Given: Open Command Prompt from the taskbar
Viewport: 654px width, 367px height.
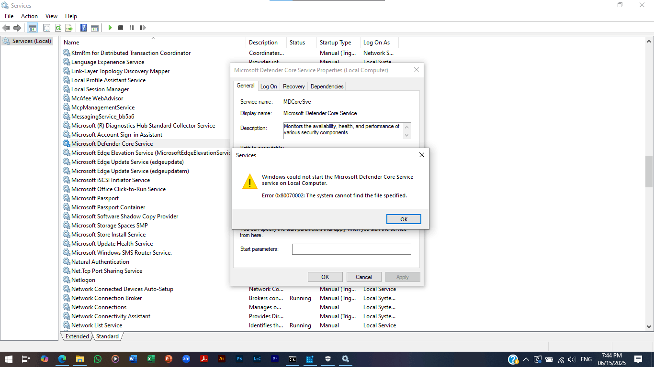Looking at the screenshot, I should click(293, 359).
